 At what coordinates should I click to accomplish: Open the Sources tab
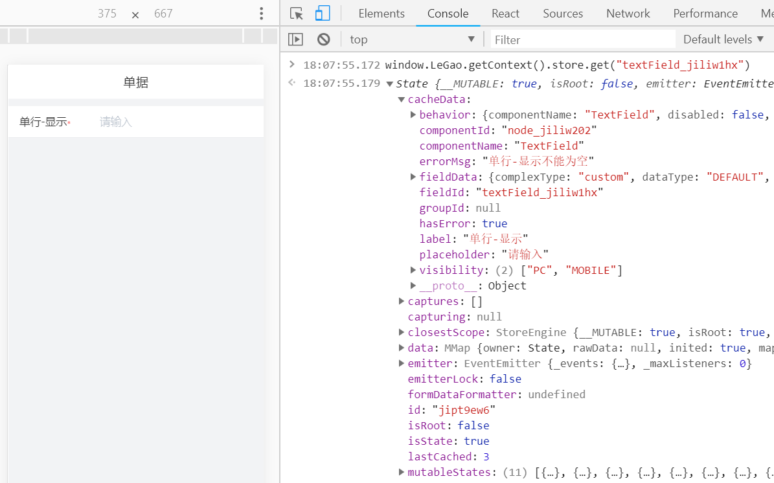coord(563,14)
